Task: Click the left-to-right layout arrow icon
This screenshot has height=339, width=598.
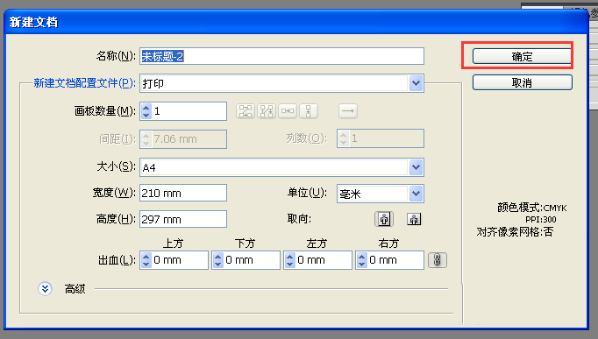Action: (348, 111)
